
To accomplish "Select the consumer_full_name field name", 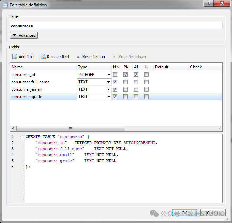I will coord(30,82).
